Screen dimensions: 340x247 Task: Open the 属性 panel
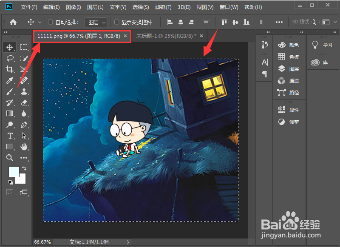coord(289,110)
